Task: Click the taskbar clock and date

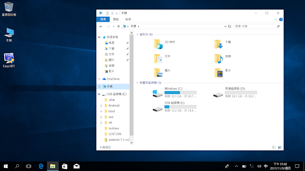Action: (280, 166)
